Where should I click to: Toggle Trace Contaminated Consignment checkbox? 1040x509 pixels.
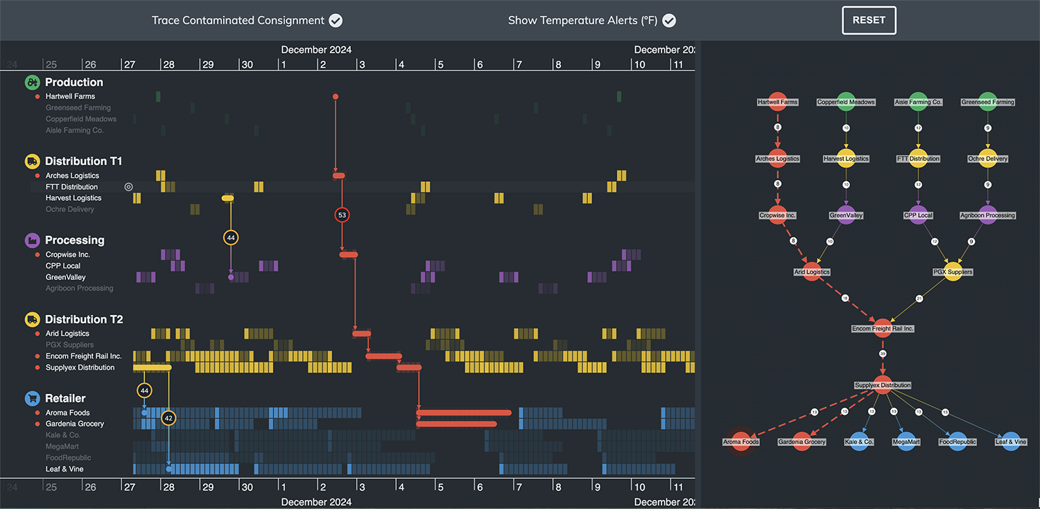[336, 21]
